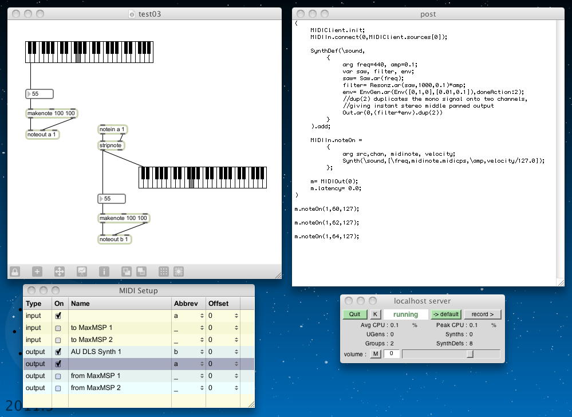The width and height of the screenshot is (572, 417).
Task: Click the On column header in MIDI Setup
Action: pos(60,304)
